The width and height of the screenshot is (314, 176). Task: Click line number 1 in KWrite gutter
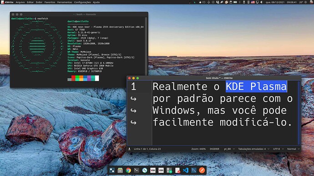[x=134, y=87]
